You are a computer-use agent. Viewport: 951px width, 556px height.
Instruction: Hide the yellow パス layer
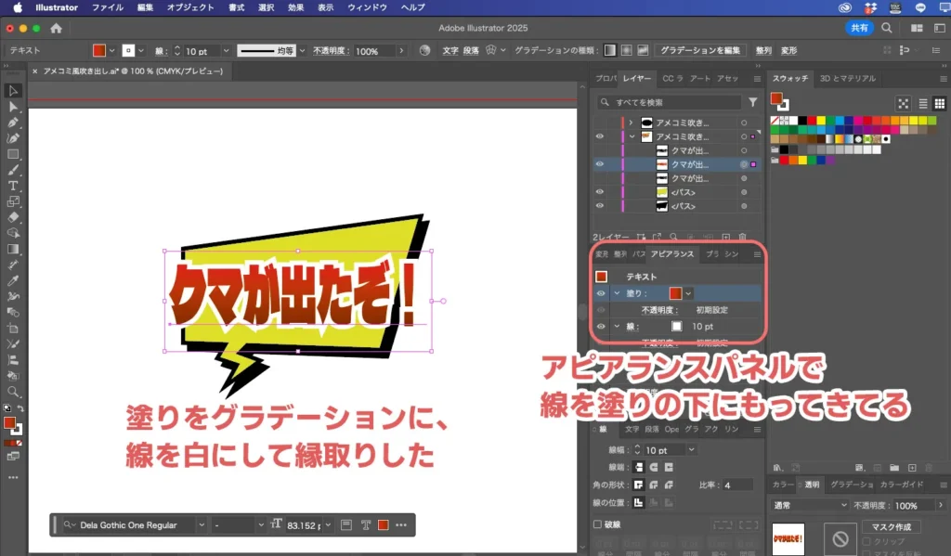coord(600,192)
